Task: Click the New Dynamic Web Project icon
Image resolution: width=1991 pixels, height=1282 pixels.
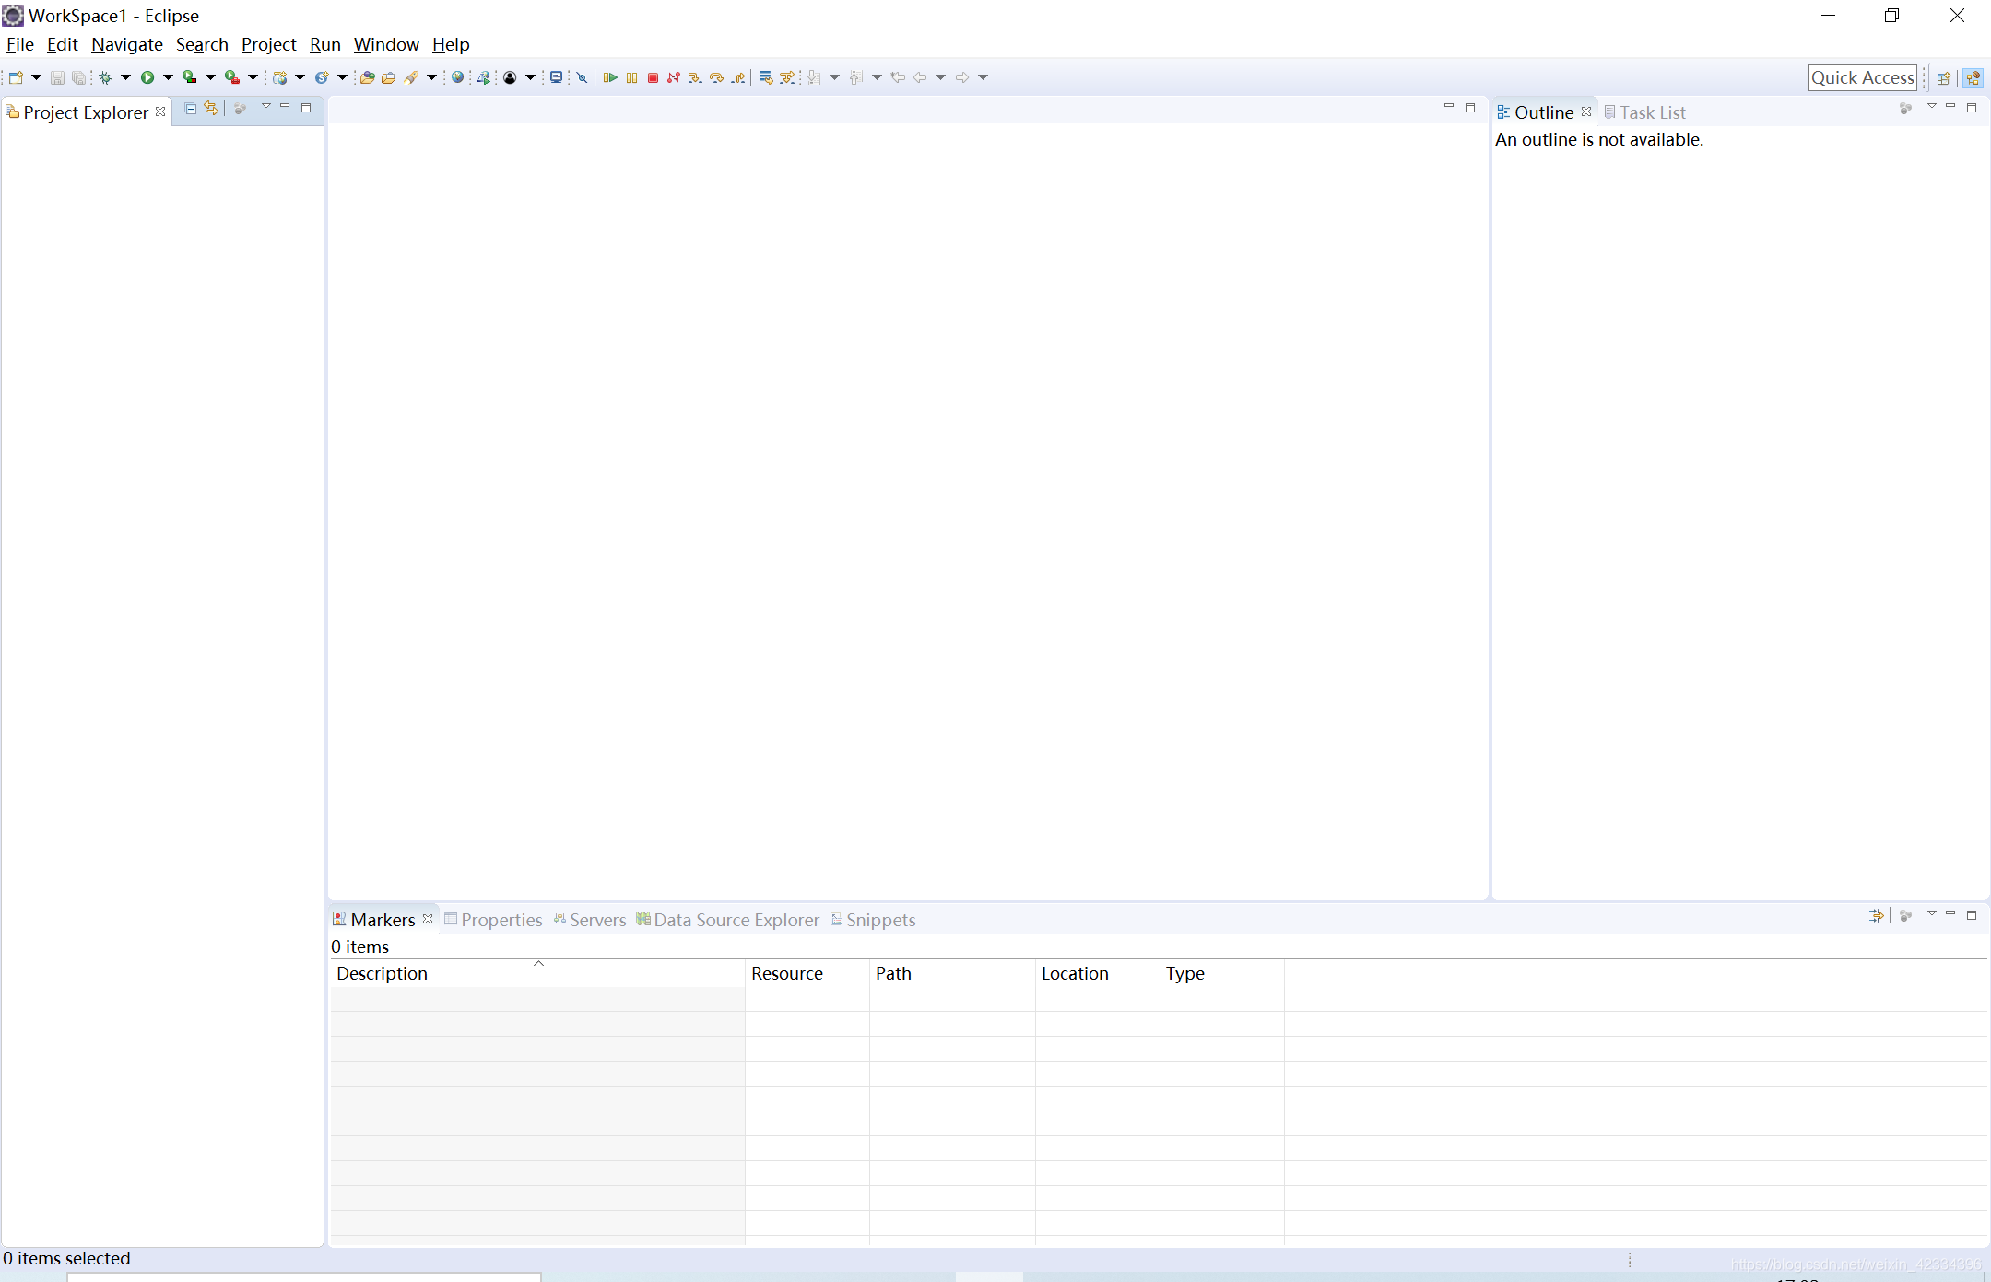Action: [280, 77]
